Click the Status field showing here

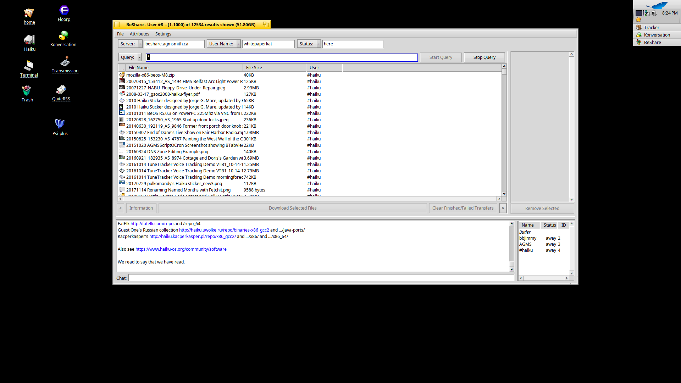tap(353, 44)
